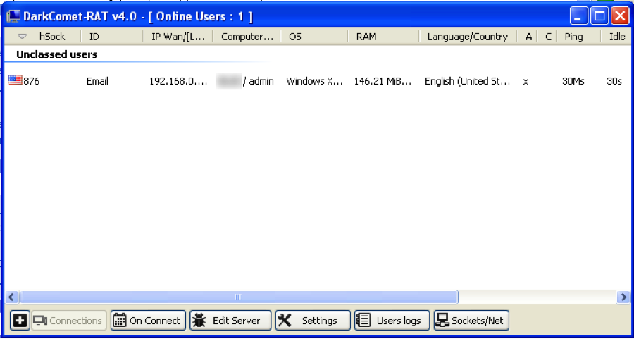Sort by the hSock column header
This screenshot has height=339, width=634.
pyautogui.click(x=51, y=37)
